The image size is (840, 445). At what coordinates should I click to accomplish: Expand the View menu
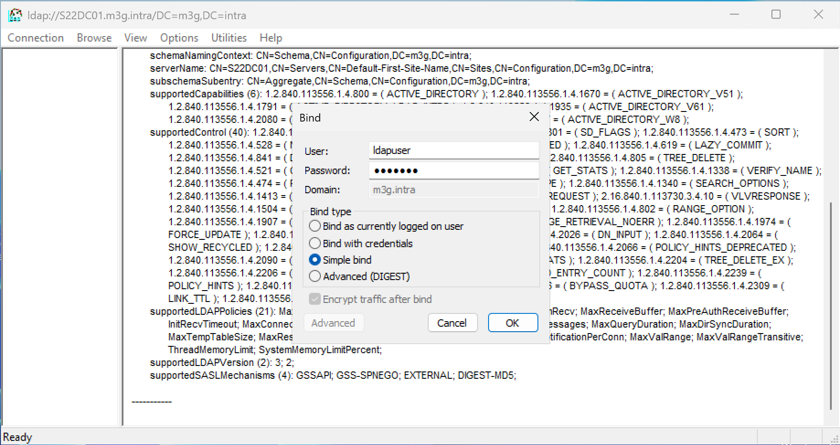[135, 38]
